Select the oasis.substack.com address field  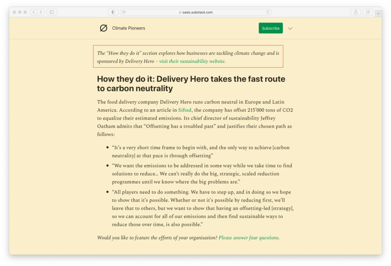tap(196, 12)
